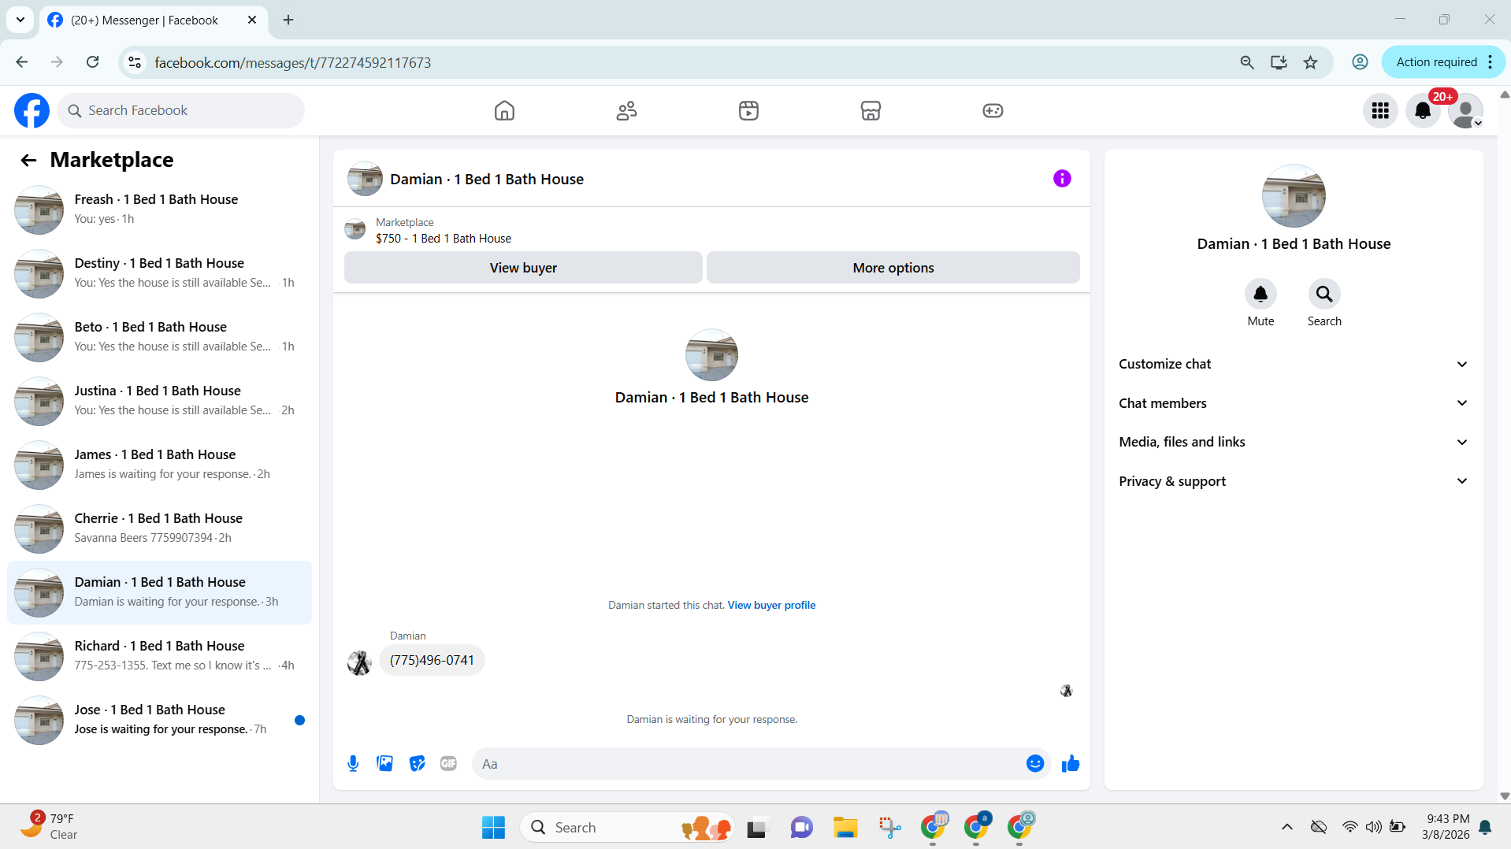Open the emoji picker in message box
Viewport: 1511px width, 849px height.
(1035, 763)
